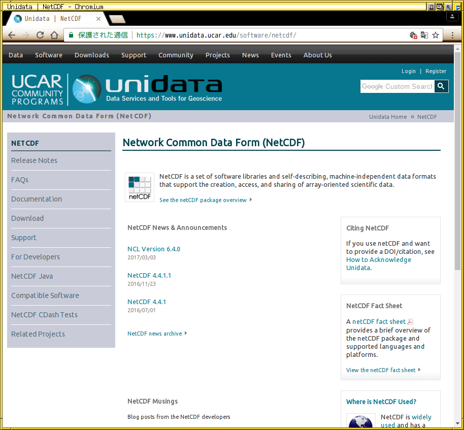Open the netCDF fact sheet link
The image size is (464, 430).
pyautogui.click(x=379, y=322)
